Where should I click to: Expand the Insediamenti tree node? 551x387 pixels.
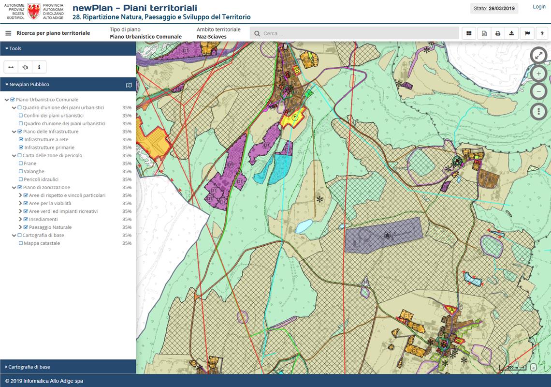point(20,219)
